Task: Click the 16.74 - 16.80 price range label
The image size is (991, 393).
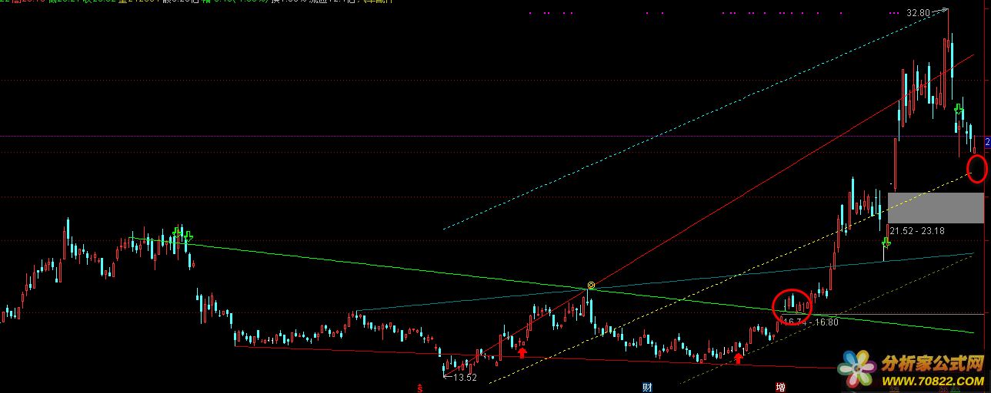Action: [811, 322]
